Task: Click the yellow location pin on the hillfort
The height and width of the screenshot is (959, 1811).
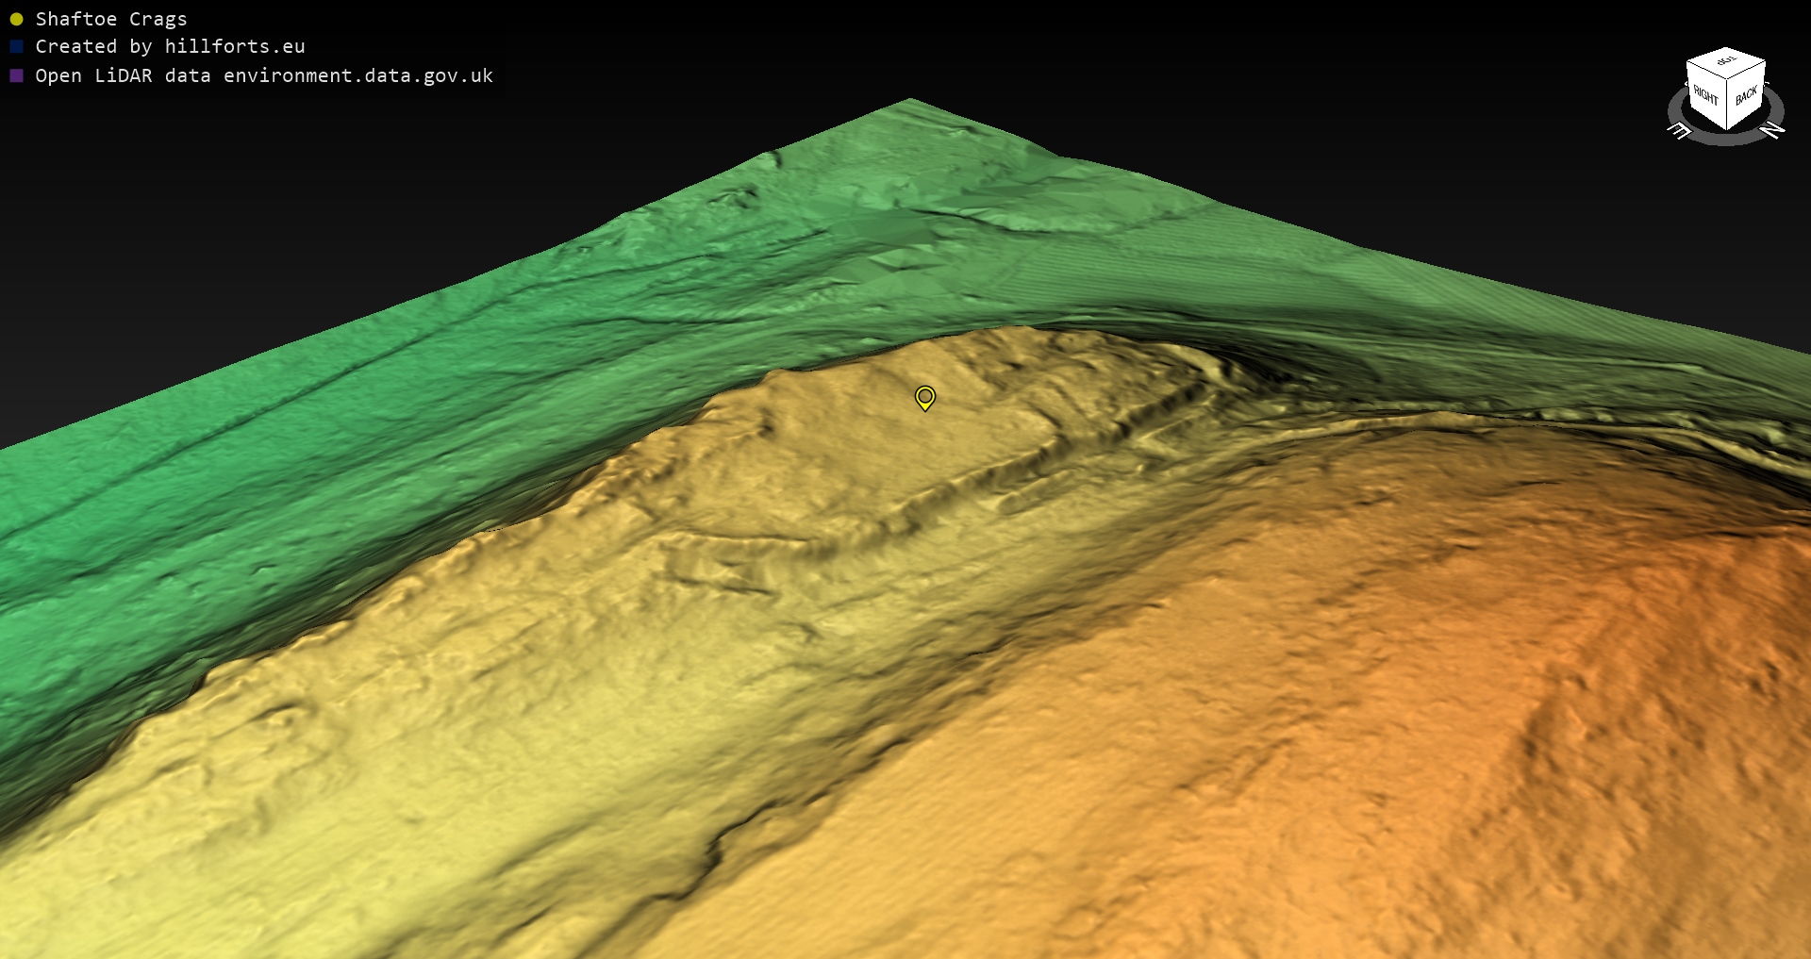Action: click(x=924, y=397)
